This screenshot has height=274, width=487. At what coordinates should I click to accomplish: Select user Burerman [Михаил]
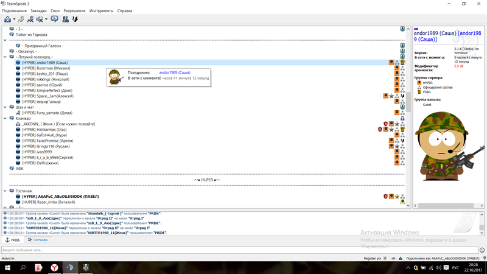coord(46,68)
